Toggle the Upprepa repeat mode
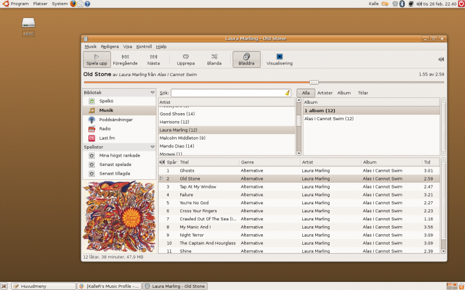This screenshot has height=290, width=465. click(185, 59)
